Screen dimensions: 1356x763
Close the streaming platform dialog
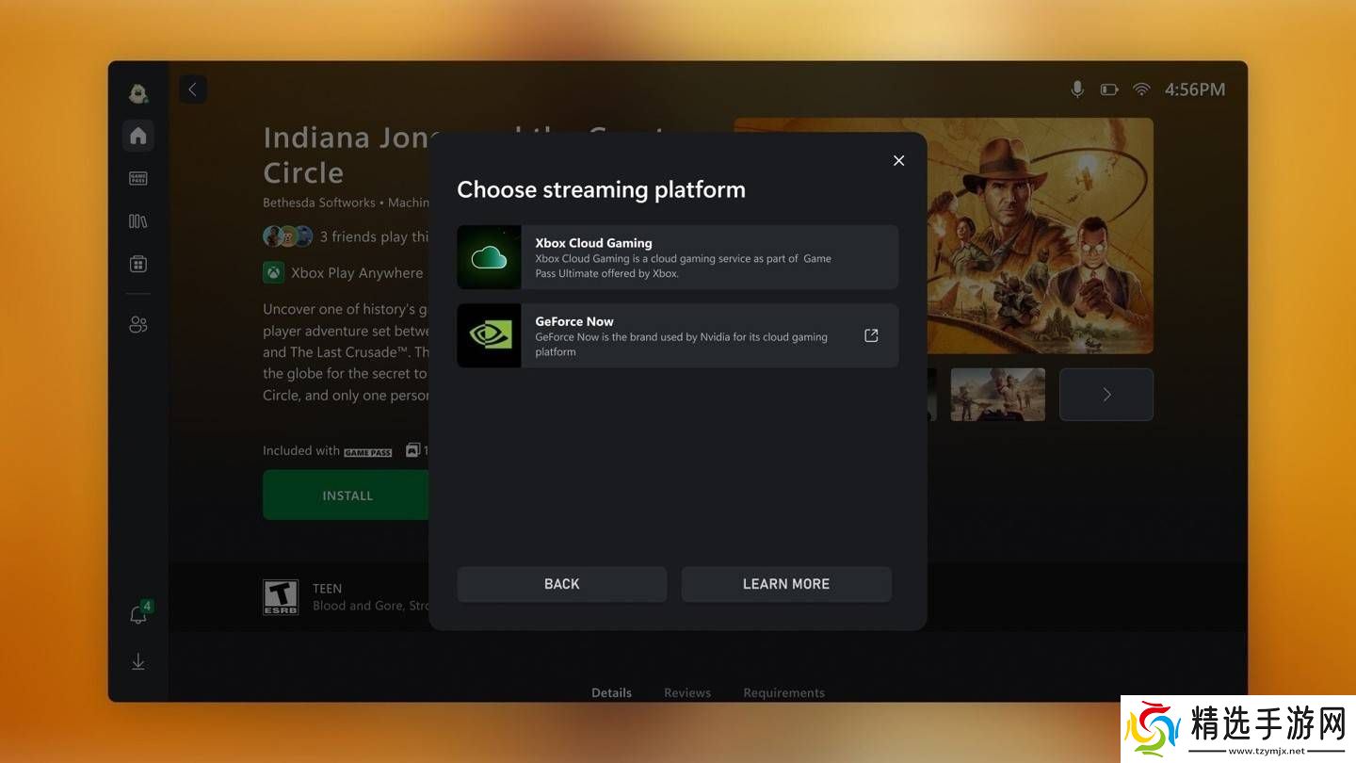click(898, 161)
